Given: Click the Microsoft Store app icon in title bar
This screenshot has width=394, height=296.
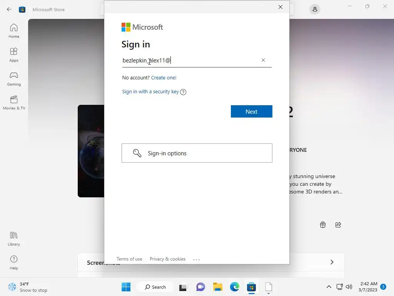Looking at the screenshot, I should pyautogui.click(x=22, y=10).
